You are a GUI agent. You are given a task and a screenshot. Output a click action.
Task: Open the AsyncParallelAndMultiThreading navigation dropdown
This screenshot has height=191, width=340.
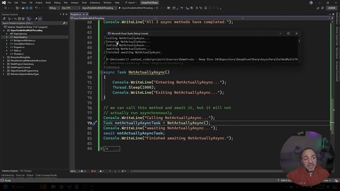tap(113, 18)
